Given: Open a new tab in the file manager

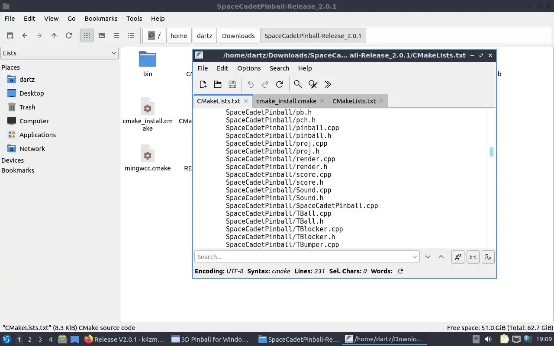Looking at the screenshot, I should (10, 36).
